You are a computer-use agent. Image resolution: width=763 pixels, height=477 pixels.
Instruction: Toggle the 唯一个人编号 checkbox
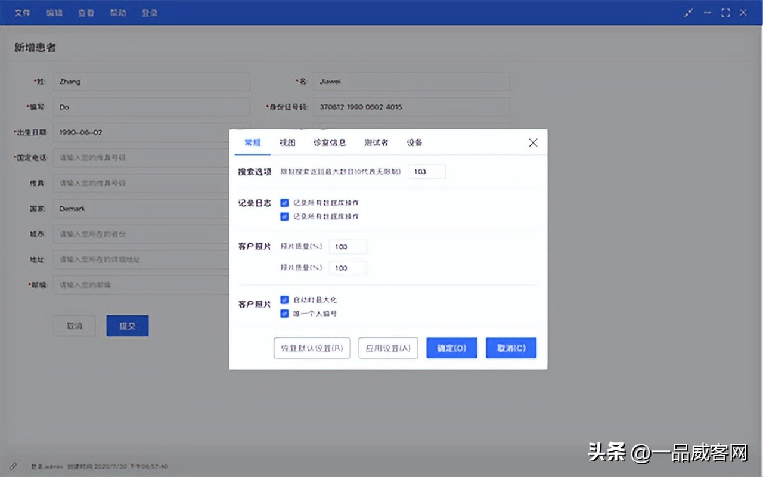click(x=284, y=313)
